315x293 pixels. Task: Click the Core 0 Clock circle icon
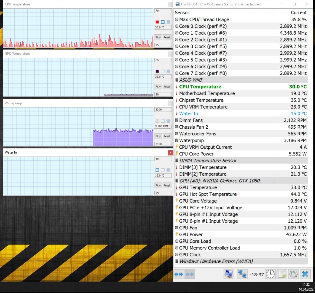tap(177, 26)
